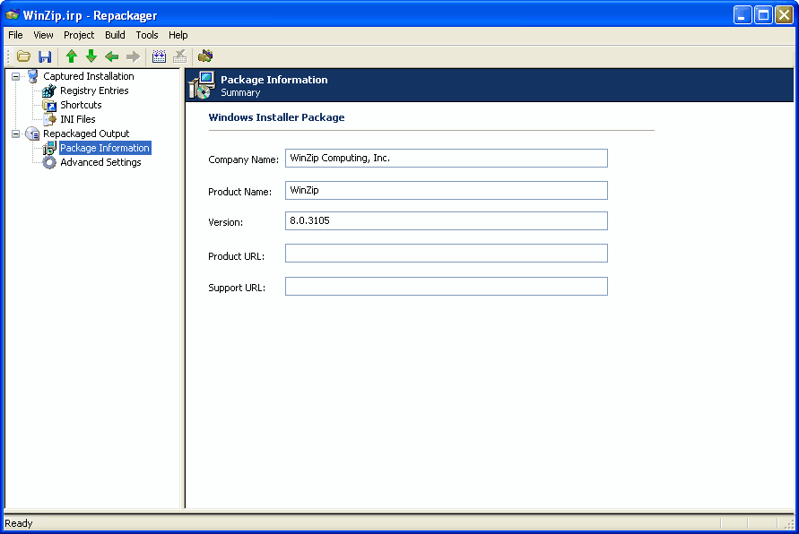Click the green left arrow toolbar icon
The height and width of the screenshot is (534, 799).
tap(112, 56)
